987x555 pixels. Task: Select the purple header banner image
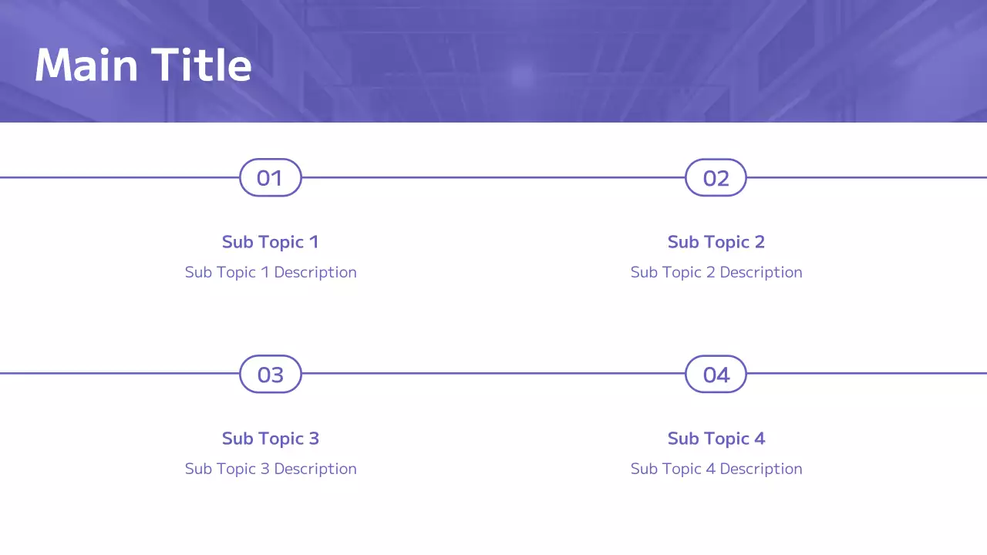coord(617,62)
